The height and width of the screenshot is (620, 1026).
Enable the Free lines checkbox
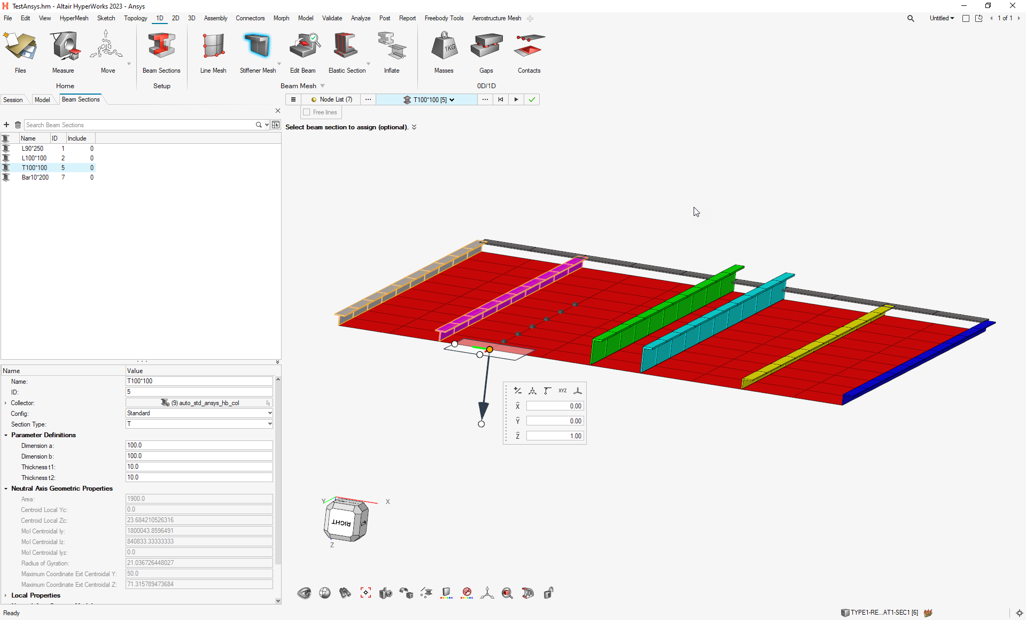click(x=307, y=112)
